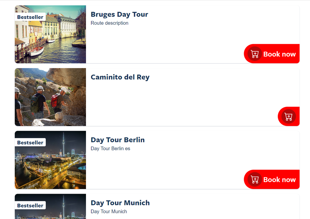This screenshot has width=310, height=219.
Task: Click Book now text for Bruges Day Tour
Action: (x=279, y=54)
